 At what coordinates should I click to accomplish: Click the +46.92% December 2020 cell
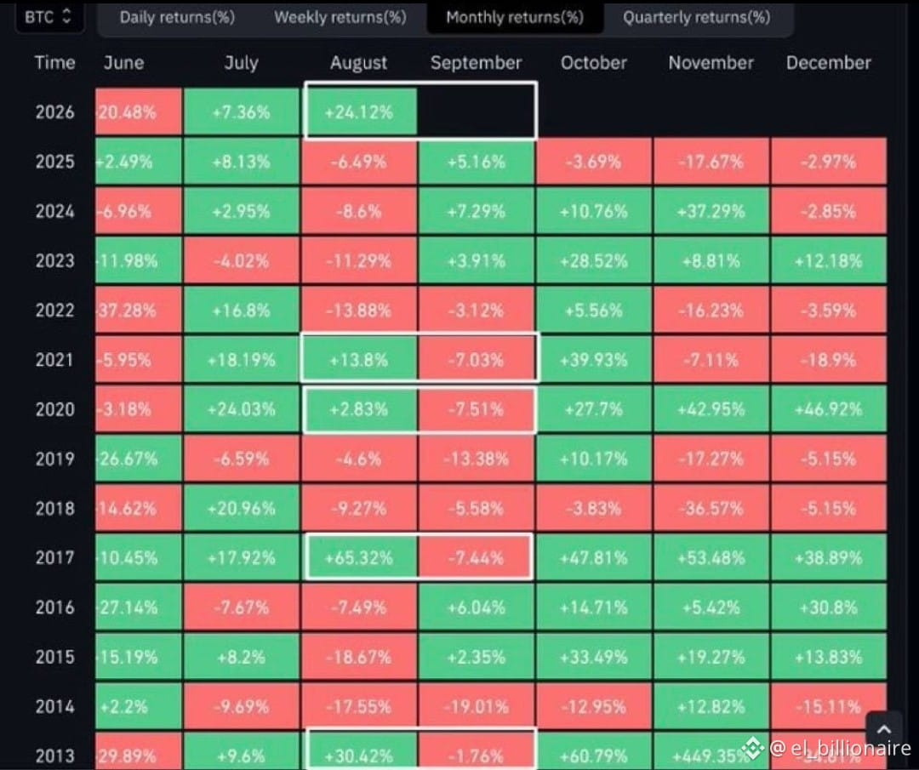829,409
